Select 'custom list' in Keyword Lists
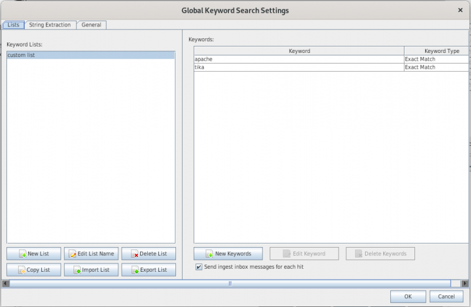 coord(91,55)
